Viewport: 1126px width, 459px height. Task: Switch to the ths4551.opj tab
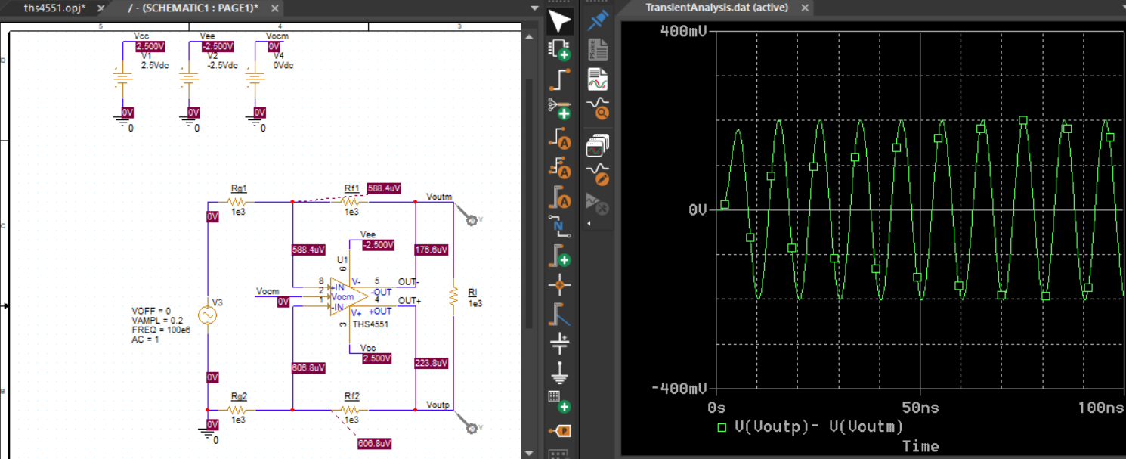[x=54, y=8]
